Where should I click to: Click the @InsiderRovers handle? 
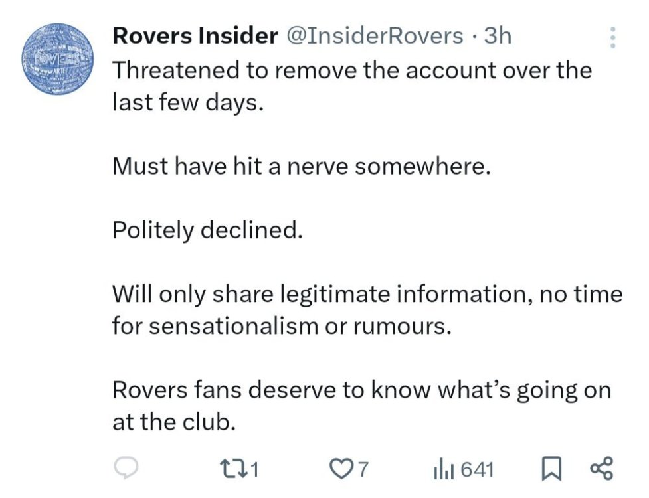tap(374, 36)
